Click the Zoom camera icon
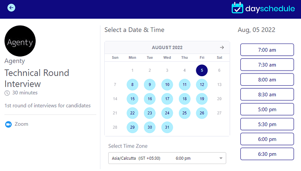This screenshot has width=301, height=171. (x=8, y=124)
